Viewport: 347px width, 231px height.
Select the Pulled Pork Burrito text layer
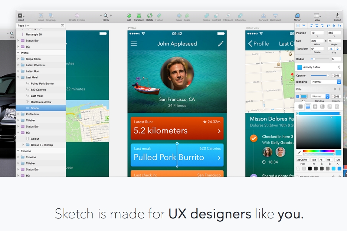(41, 83)
